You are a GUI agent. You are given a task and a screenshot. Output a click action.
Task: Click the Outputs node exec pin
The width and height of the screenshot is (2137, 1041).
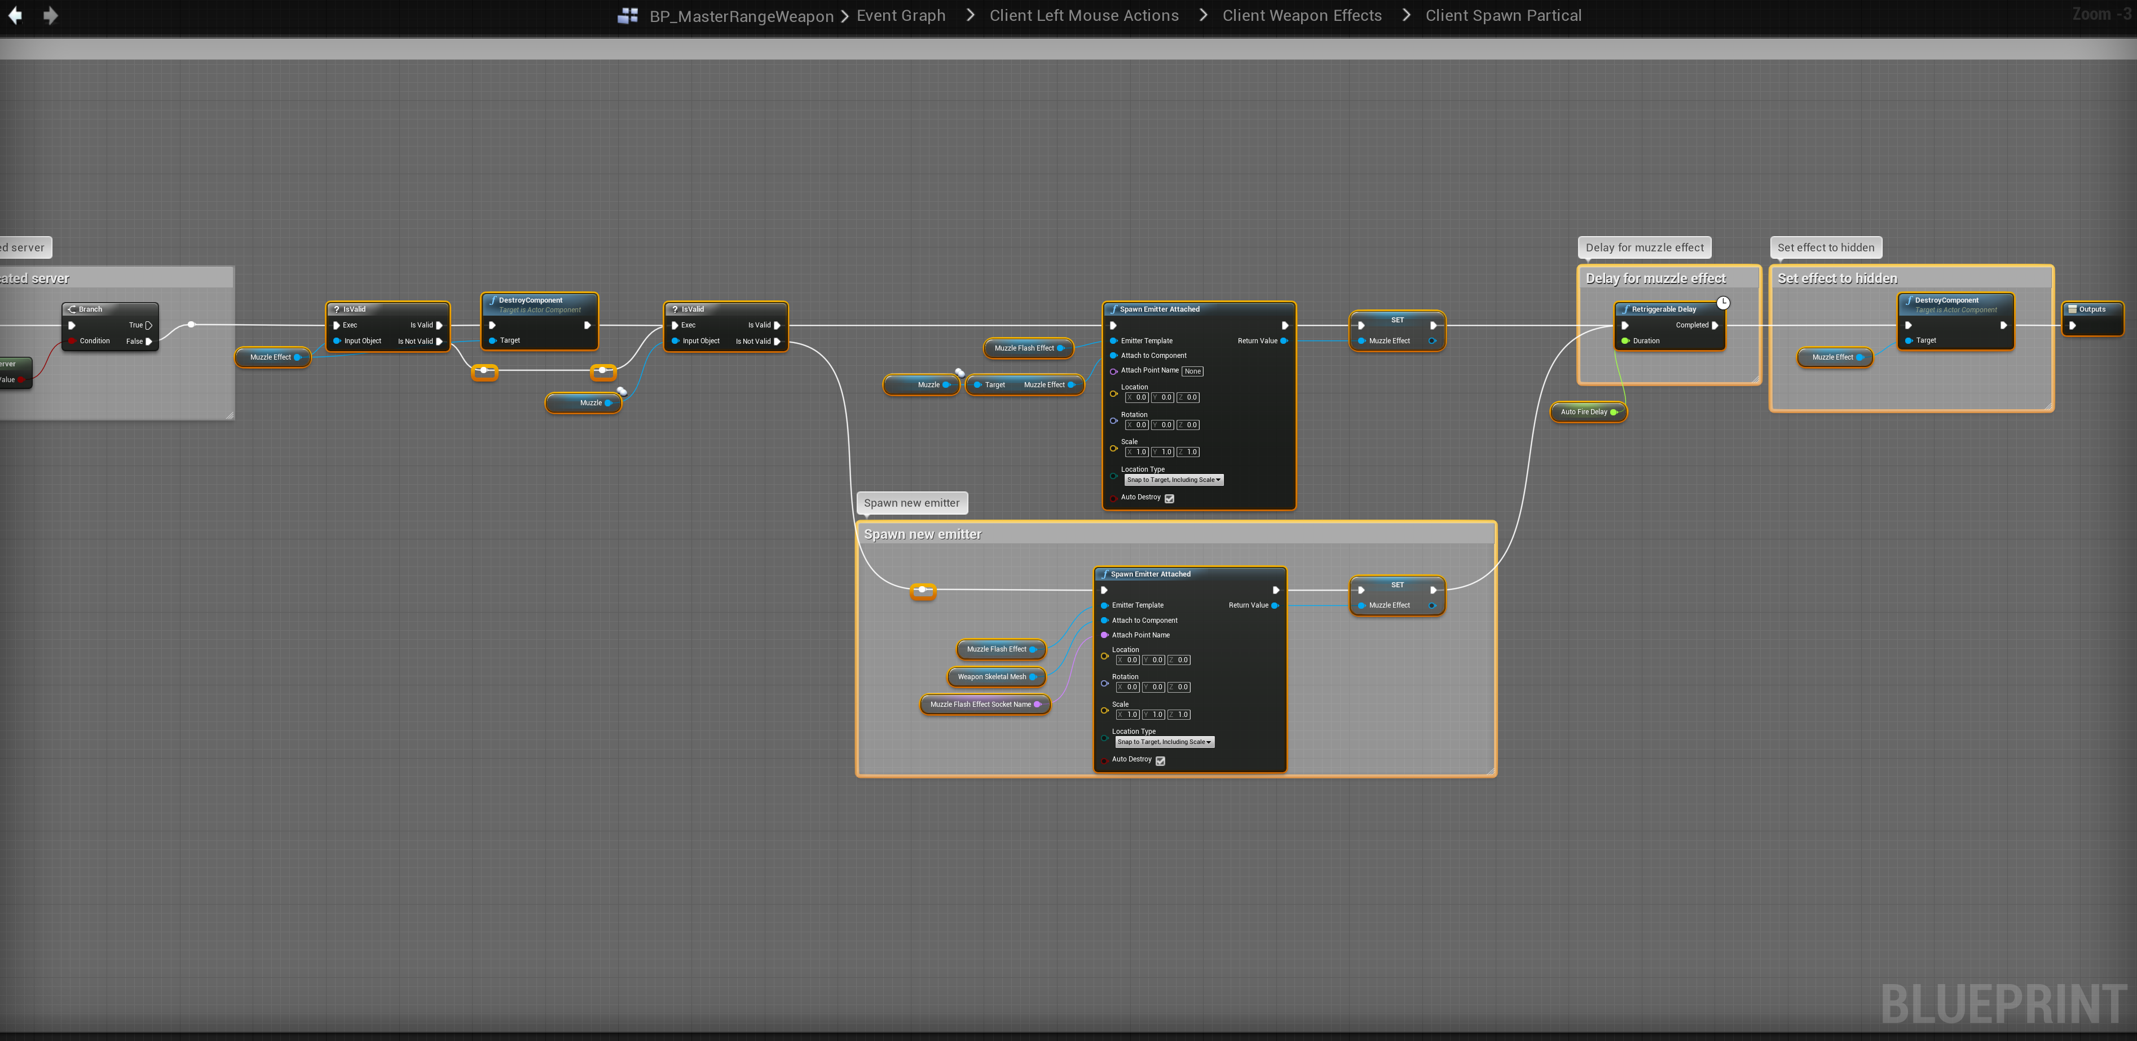[x=2072, y=326]
